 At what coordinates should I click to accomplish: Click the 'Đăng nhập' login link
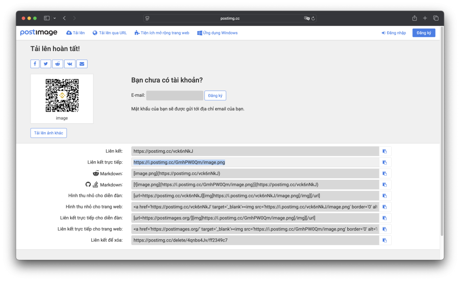click(394, 33)
